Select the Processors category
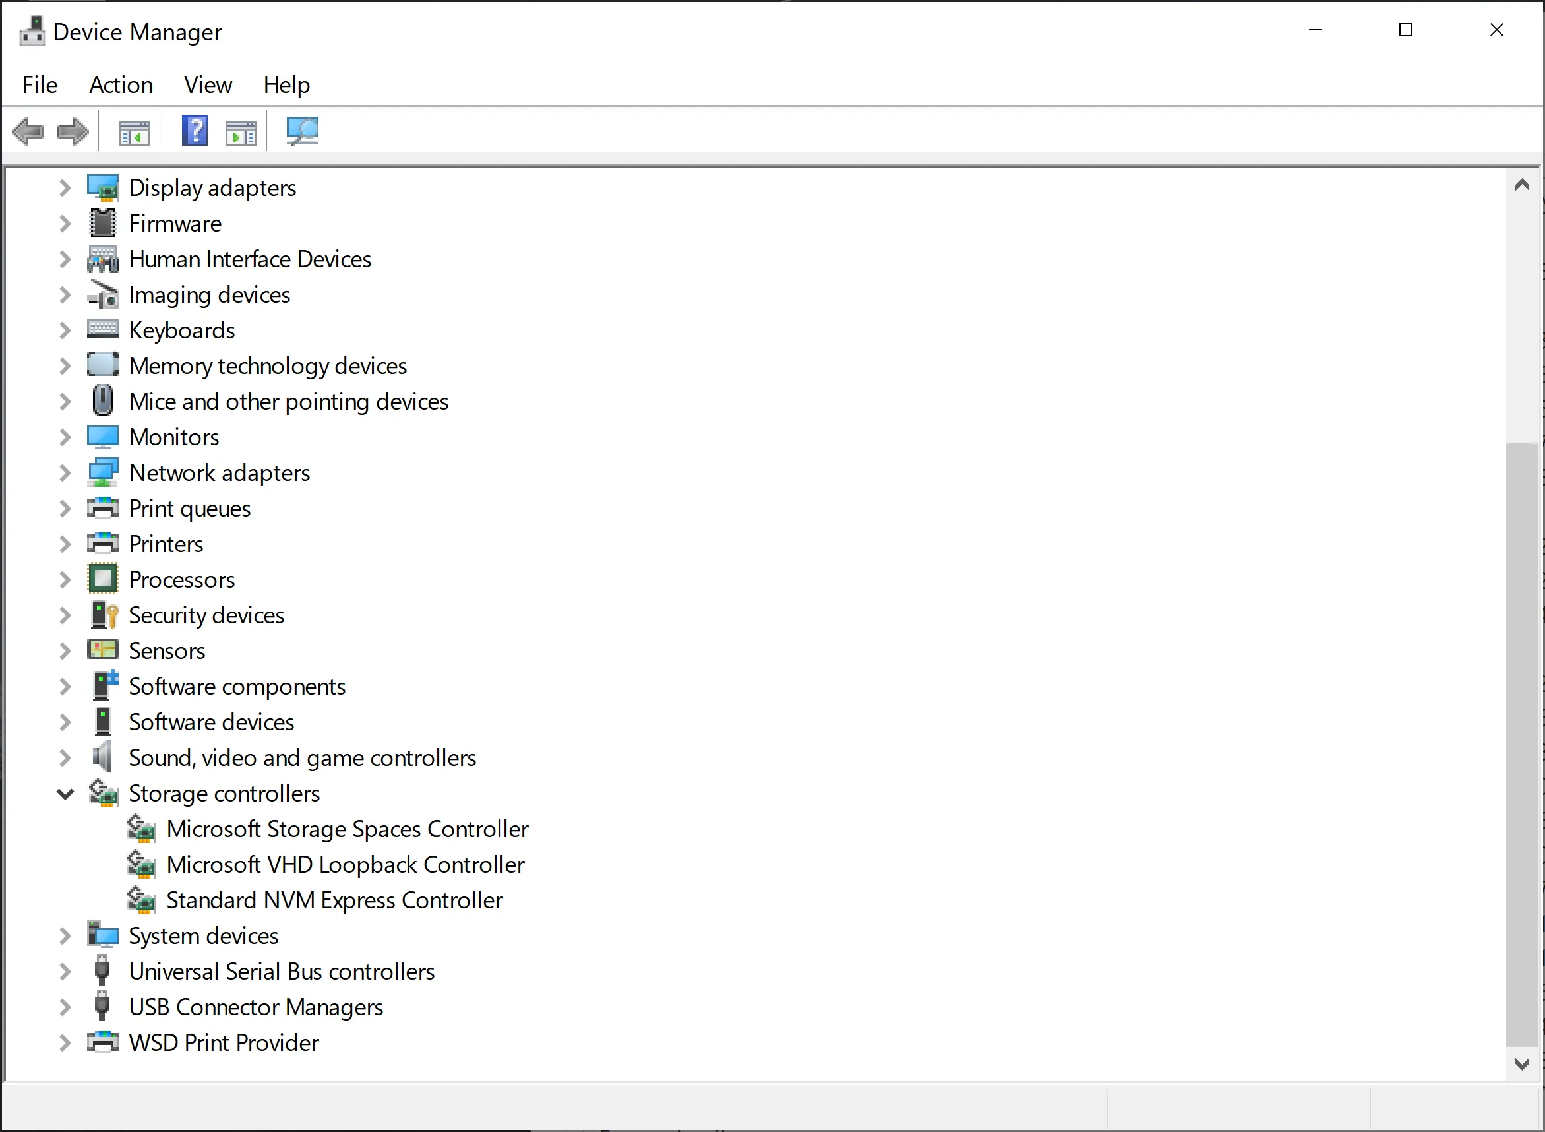This screenshot has height=1132, width=1545. (181, 579)
